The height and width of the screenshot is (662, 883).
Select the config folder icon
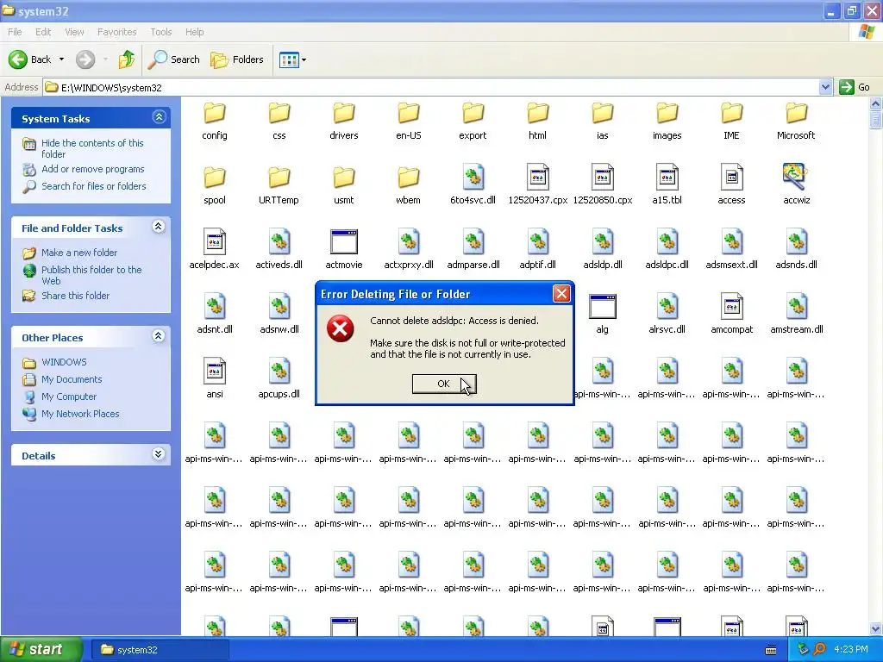pos(215,113)
